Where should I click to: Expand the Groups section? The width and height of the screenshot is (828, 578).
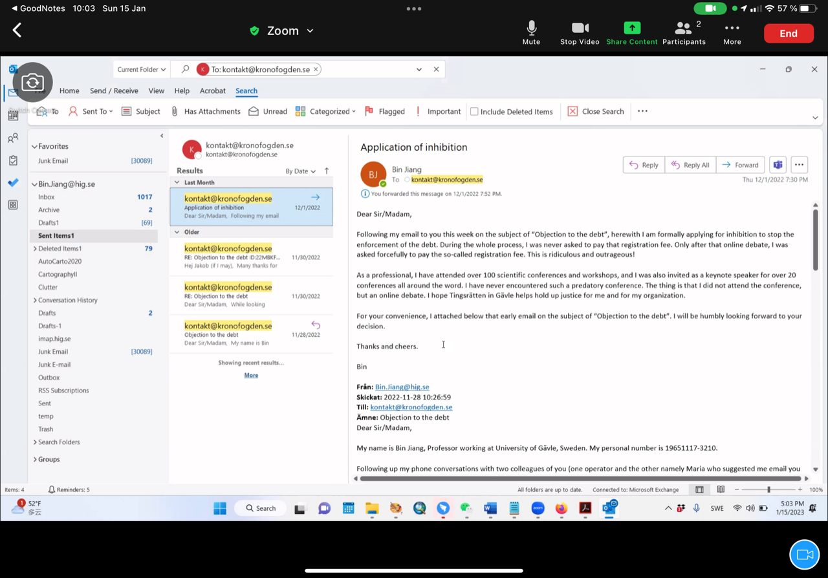pos(35,459)
